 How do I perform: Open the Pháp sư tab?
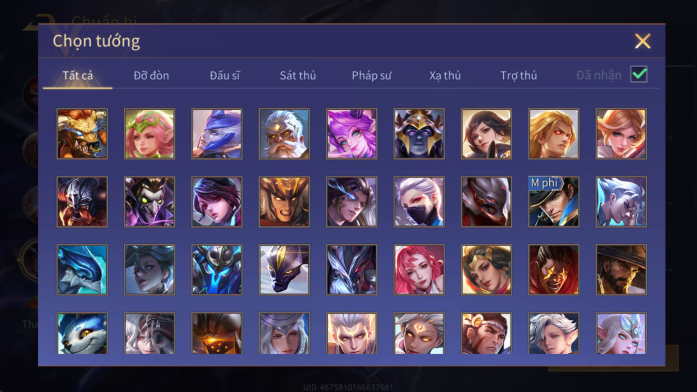371,75
